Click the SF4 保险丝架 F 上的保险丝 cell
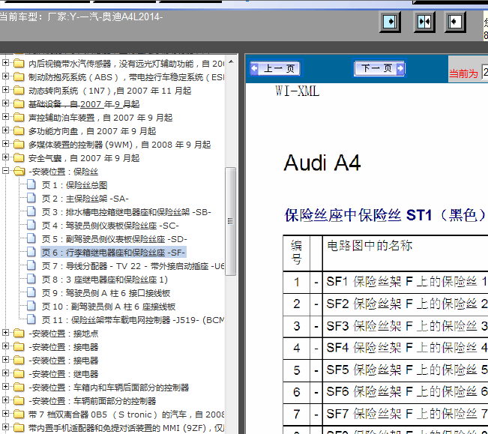488x434 pixels. (406, 348)
